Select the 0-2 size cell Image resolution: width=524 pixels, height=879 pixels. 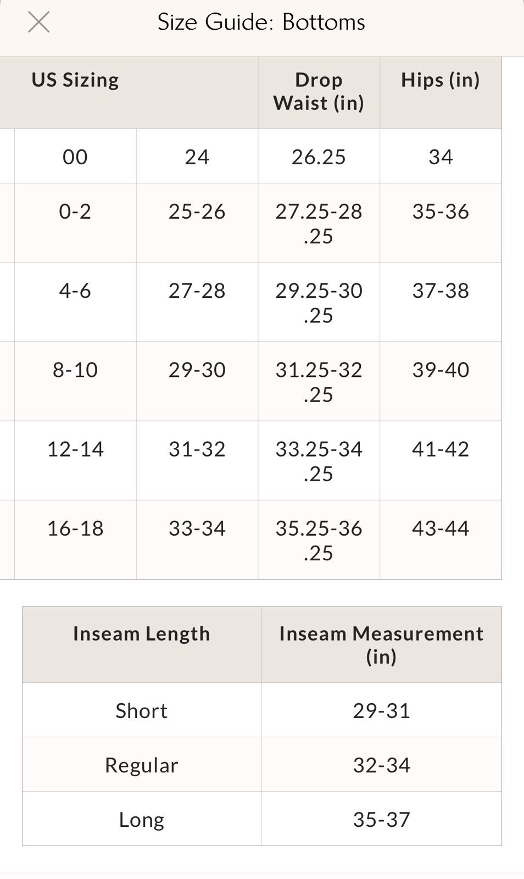(75, 223)
